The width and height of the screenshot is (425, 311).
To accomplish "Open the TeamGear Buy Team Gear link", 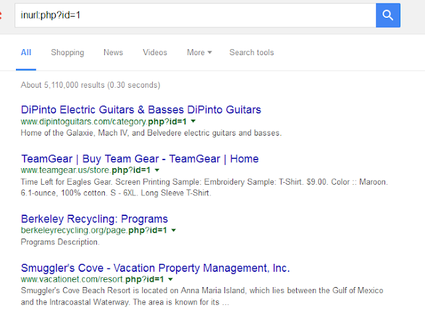I will pyautogui.click(x=139, y=159).
